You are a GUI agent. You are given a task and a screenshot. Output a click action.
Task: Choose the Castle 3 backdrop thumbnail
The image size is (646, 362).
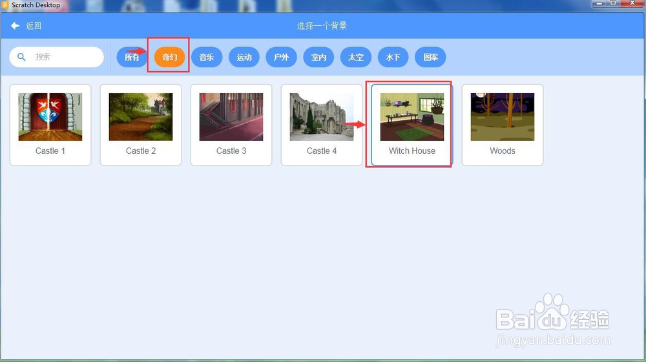point(231,117)
